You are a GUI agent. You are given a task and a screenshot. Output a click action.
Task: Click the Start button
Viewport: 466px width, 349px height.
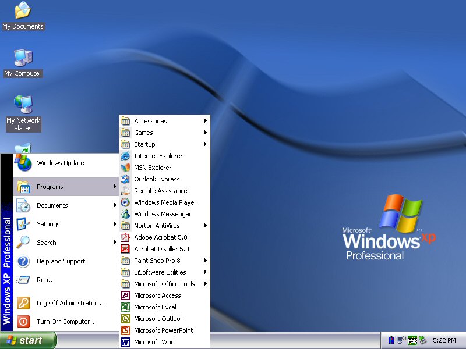28,340
